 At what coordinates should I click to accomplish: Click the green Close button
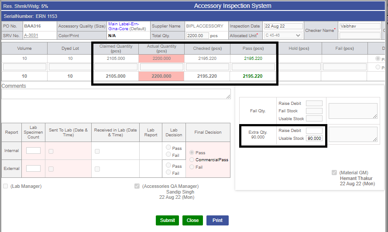pyautogui.click(x=192, y=220)
